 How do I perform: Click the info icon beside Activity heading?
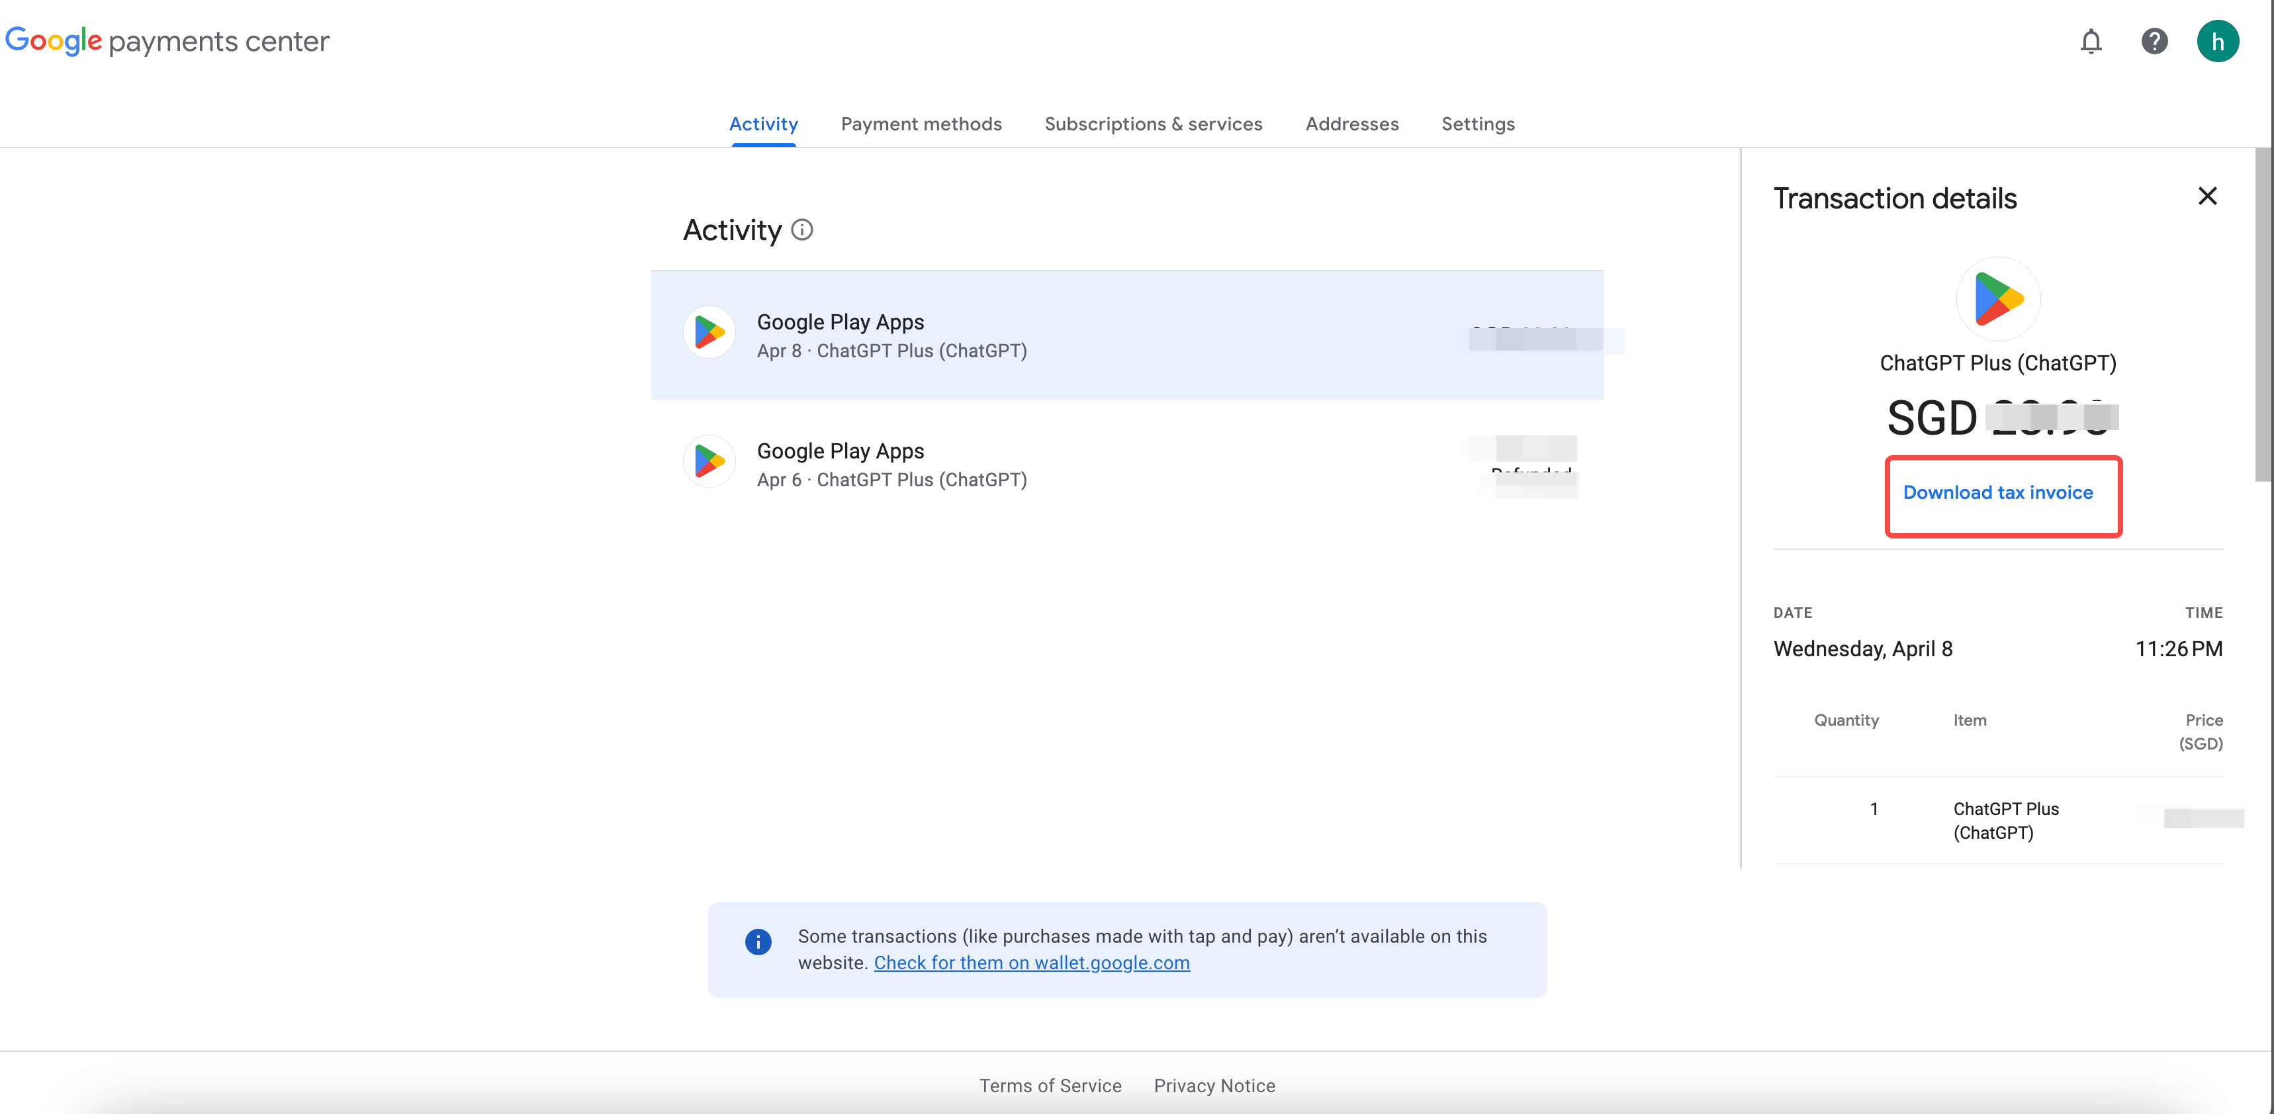point(801,230)
